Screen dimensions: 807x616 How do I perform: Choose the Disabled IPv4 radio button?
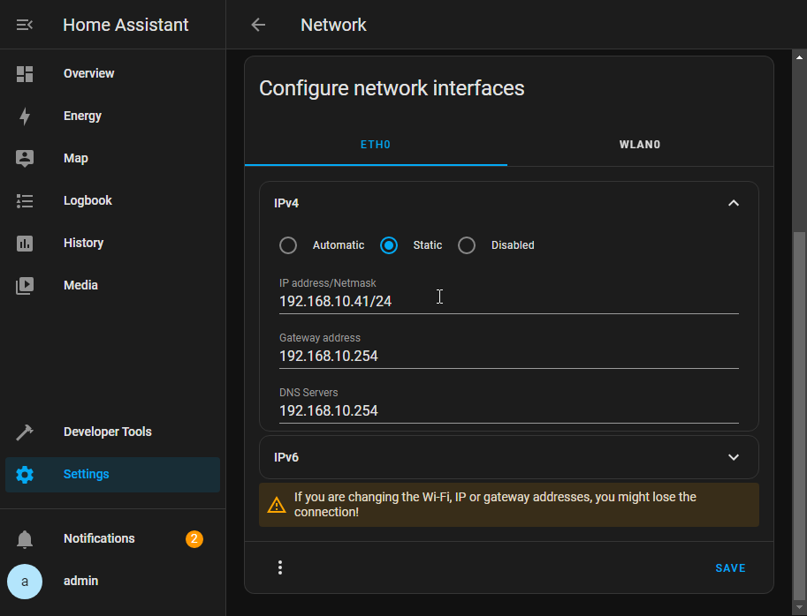coord(467,245)
